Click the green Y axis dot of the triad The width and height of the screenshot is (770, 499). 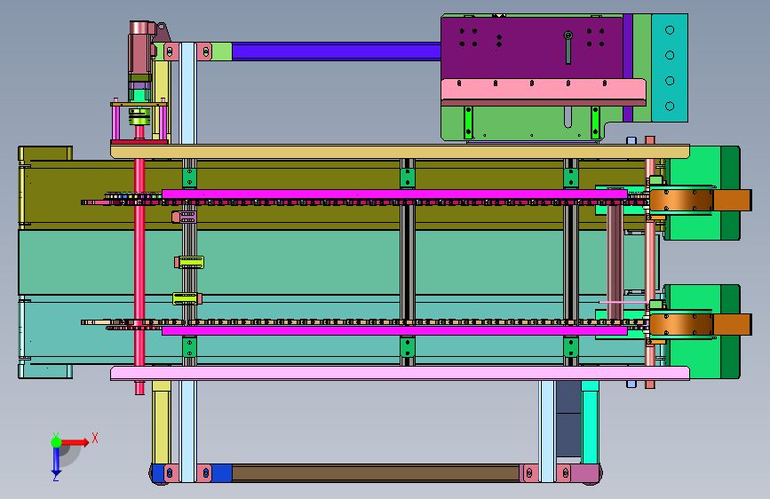(x=57, y=442)
